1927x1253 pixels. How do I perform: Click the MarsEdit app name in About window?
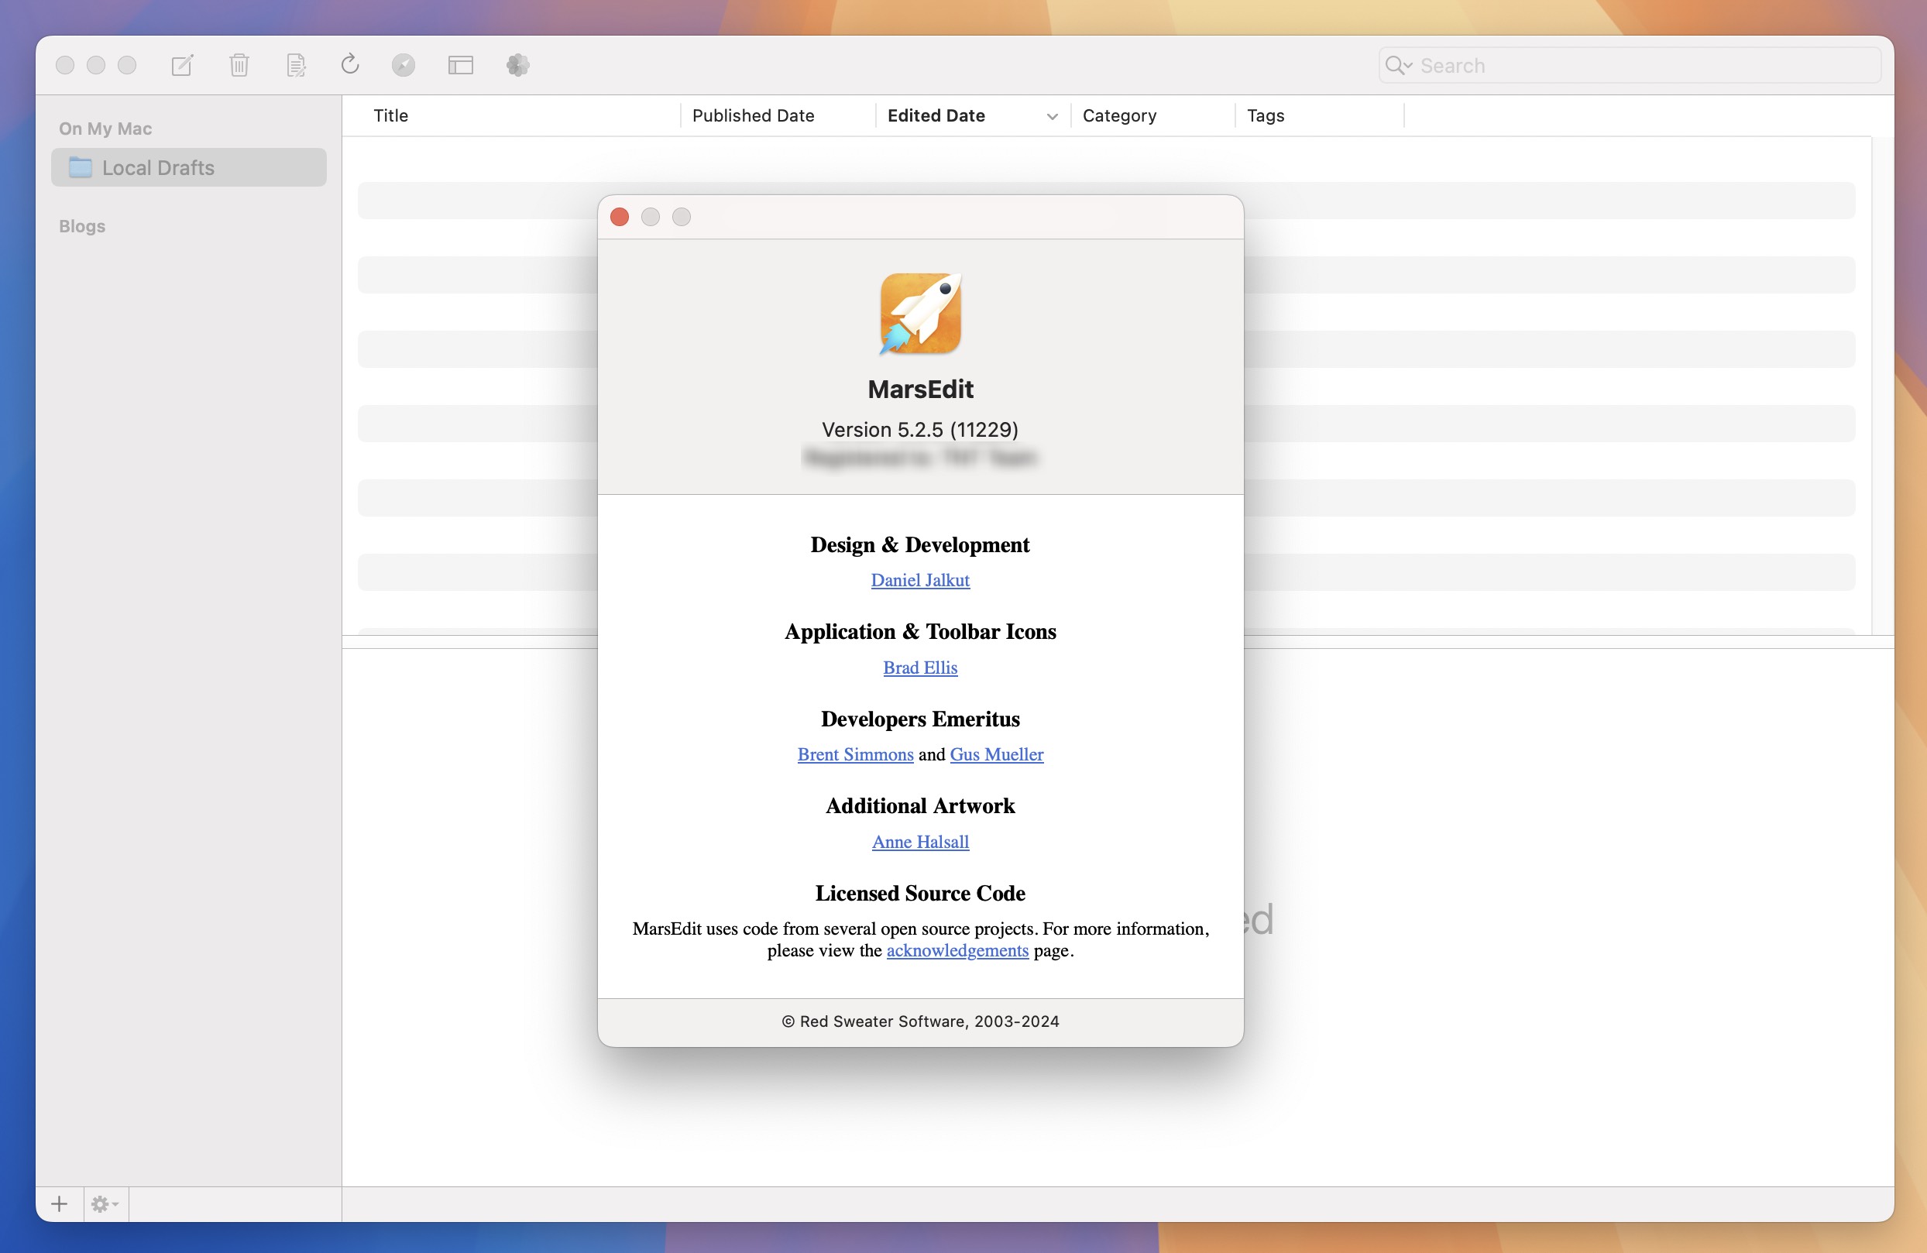tap(920, 390)
